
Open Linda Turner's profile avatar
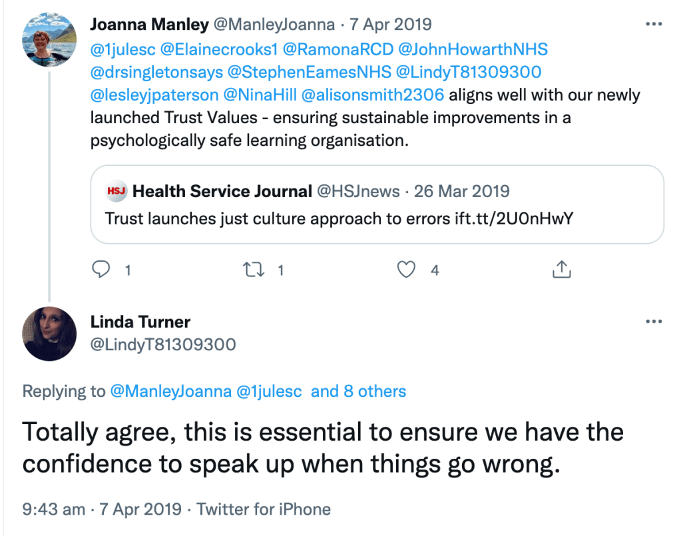49,334
